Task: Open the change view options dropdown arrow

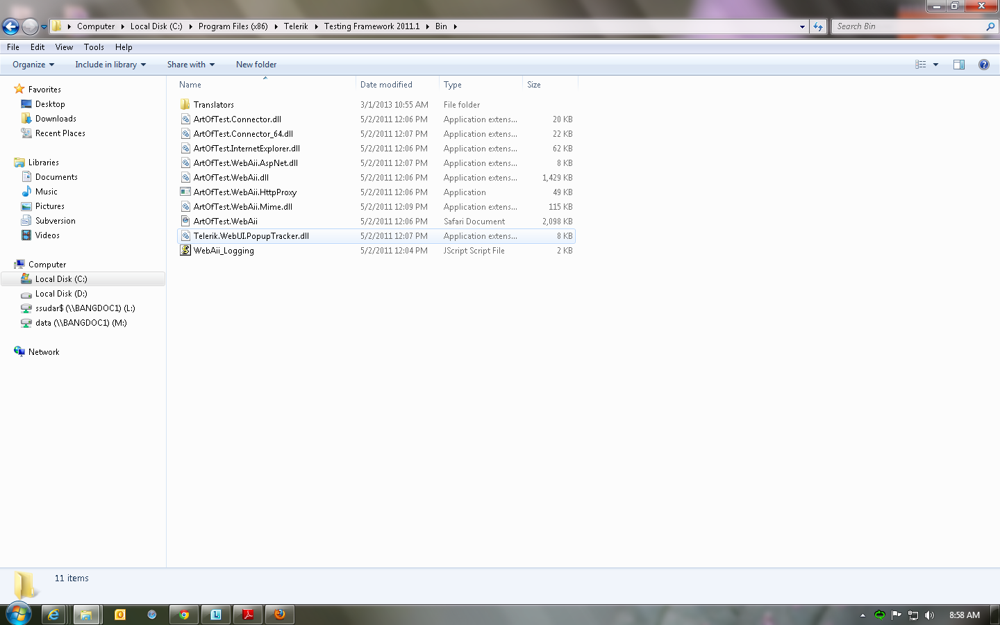Action: (935, 65)
